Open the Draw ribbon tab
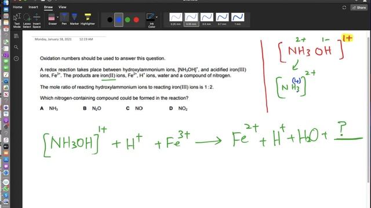Viewport: 371px width, 208px height. 48,8
